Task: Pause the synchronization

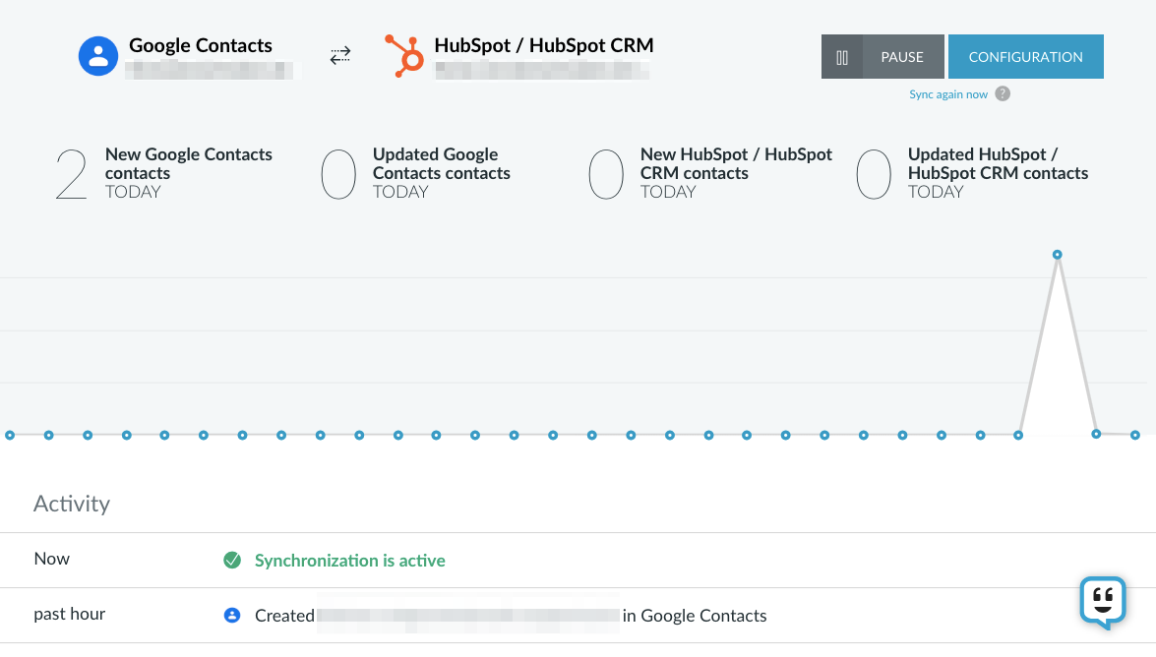Action: (x=882, y=57)
